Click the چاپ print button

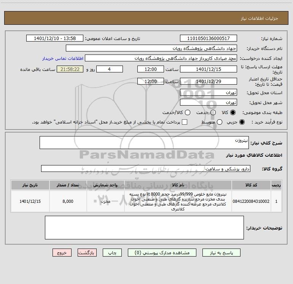point(112,253)
